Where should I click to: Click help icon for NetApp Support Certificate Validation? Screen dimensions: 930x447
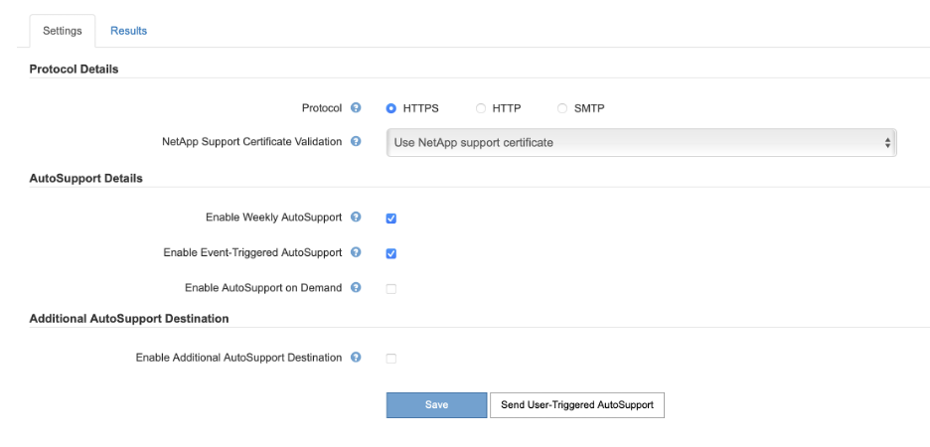(x=356, y=142)
